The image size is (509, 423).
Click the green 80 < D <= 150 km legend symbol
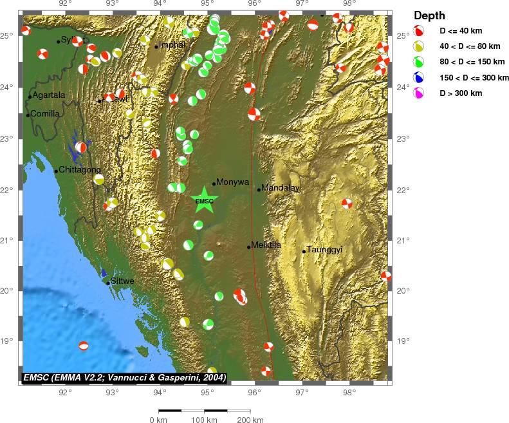tap(418, 62)
